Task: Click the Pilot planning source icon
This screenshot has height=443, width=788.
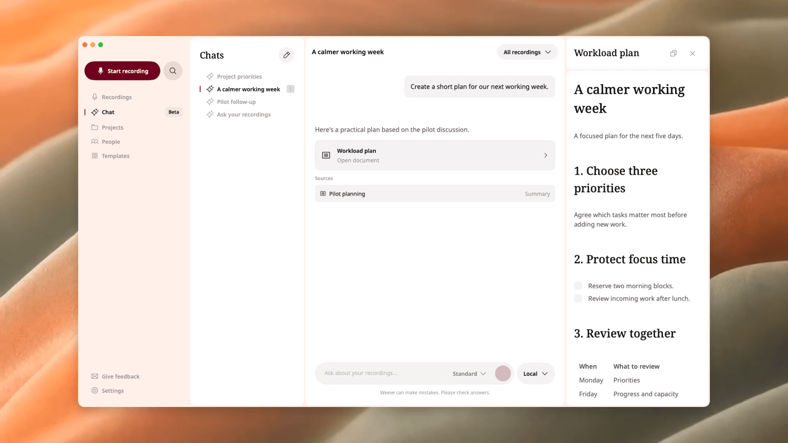Action: (x=323, y=194)
